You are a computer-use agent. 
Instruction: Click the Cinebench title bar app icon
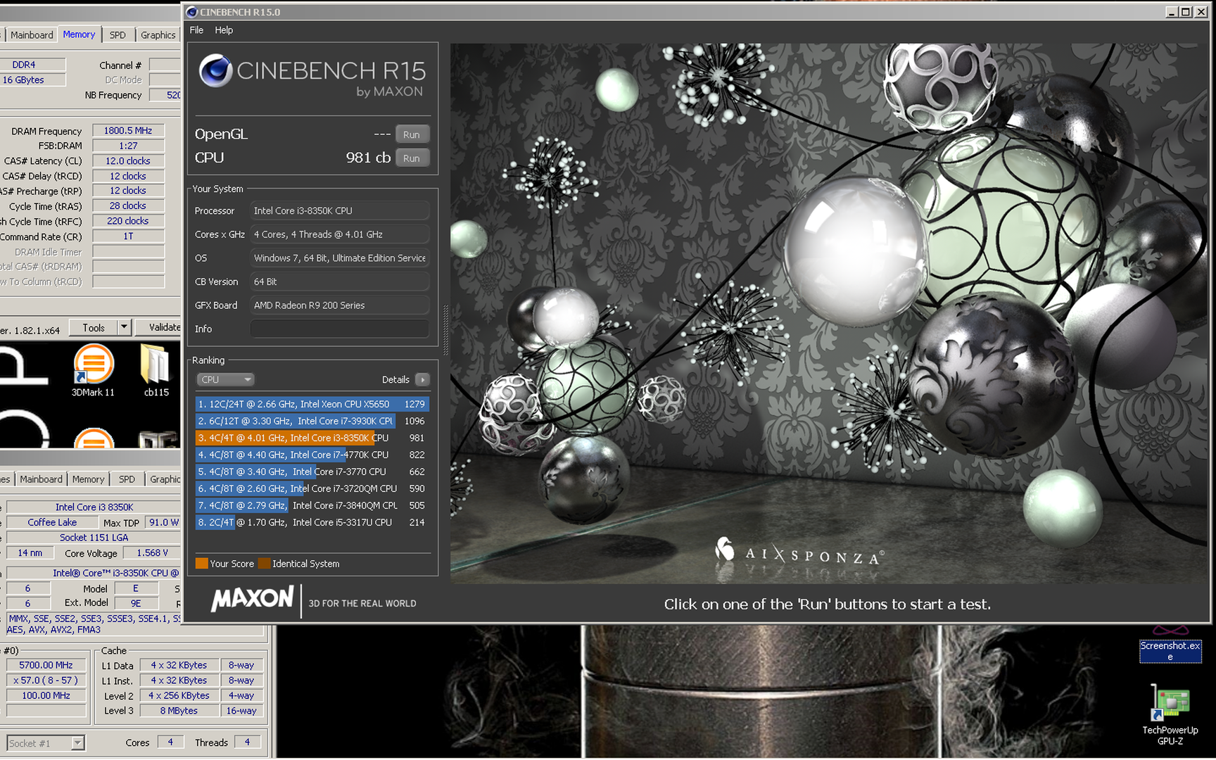192,12
